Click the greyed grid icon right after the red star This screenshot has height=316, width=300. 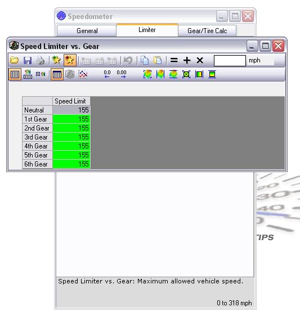click(86, 61)
